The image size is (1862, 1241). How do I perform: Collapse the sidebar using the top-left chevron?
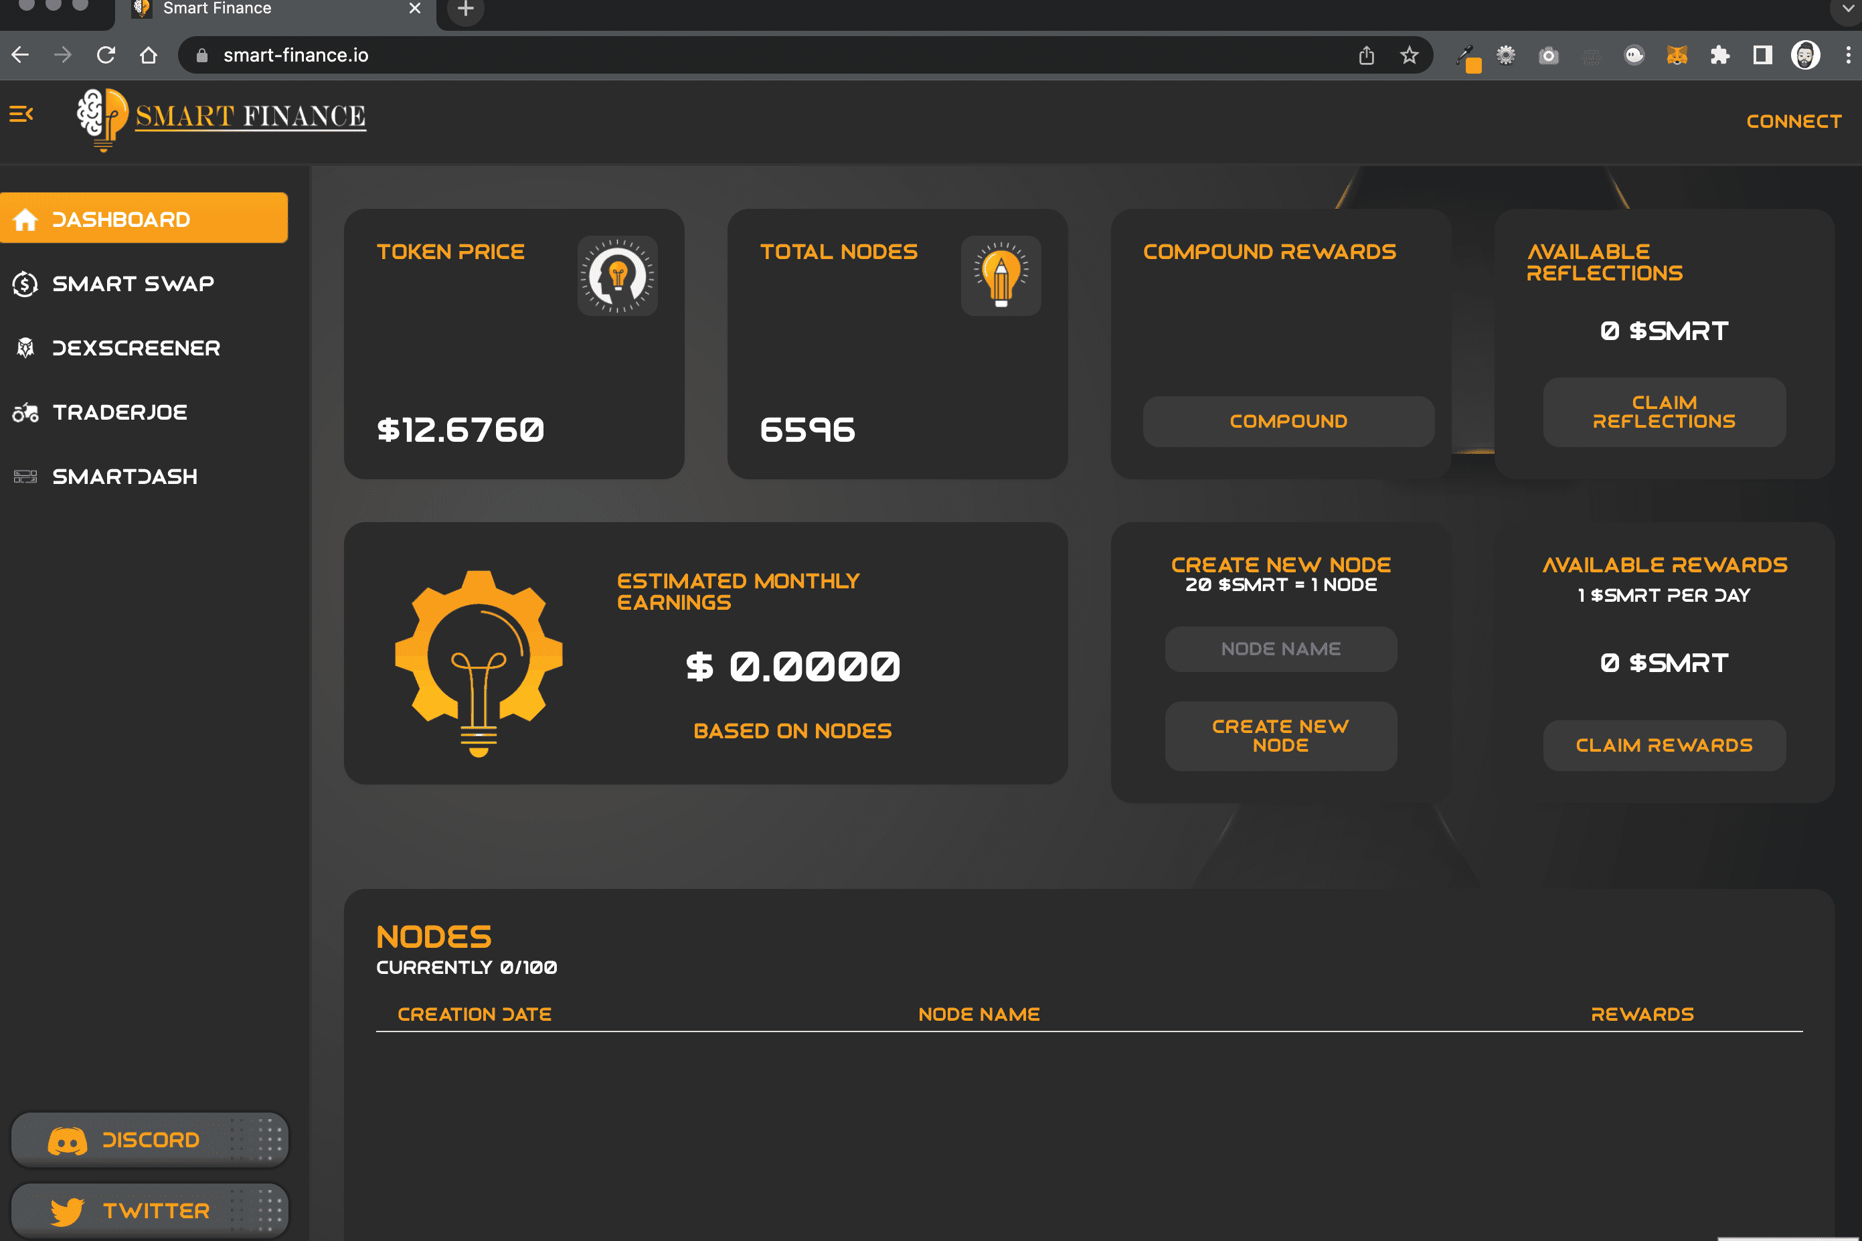click(20, 113)
